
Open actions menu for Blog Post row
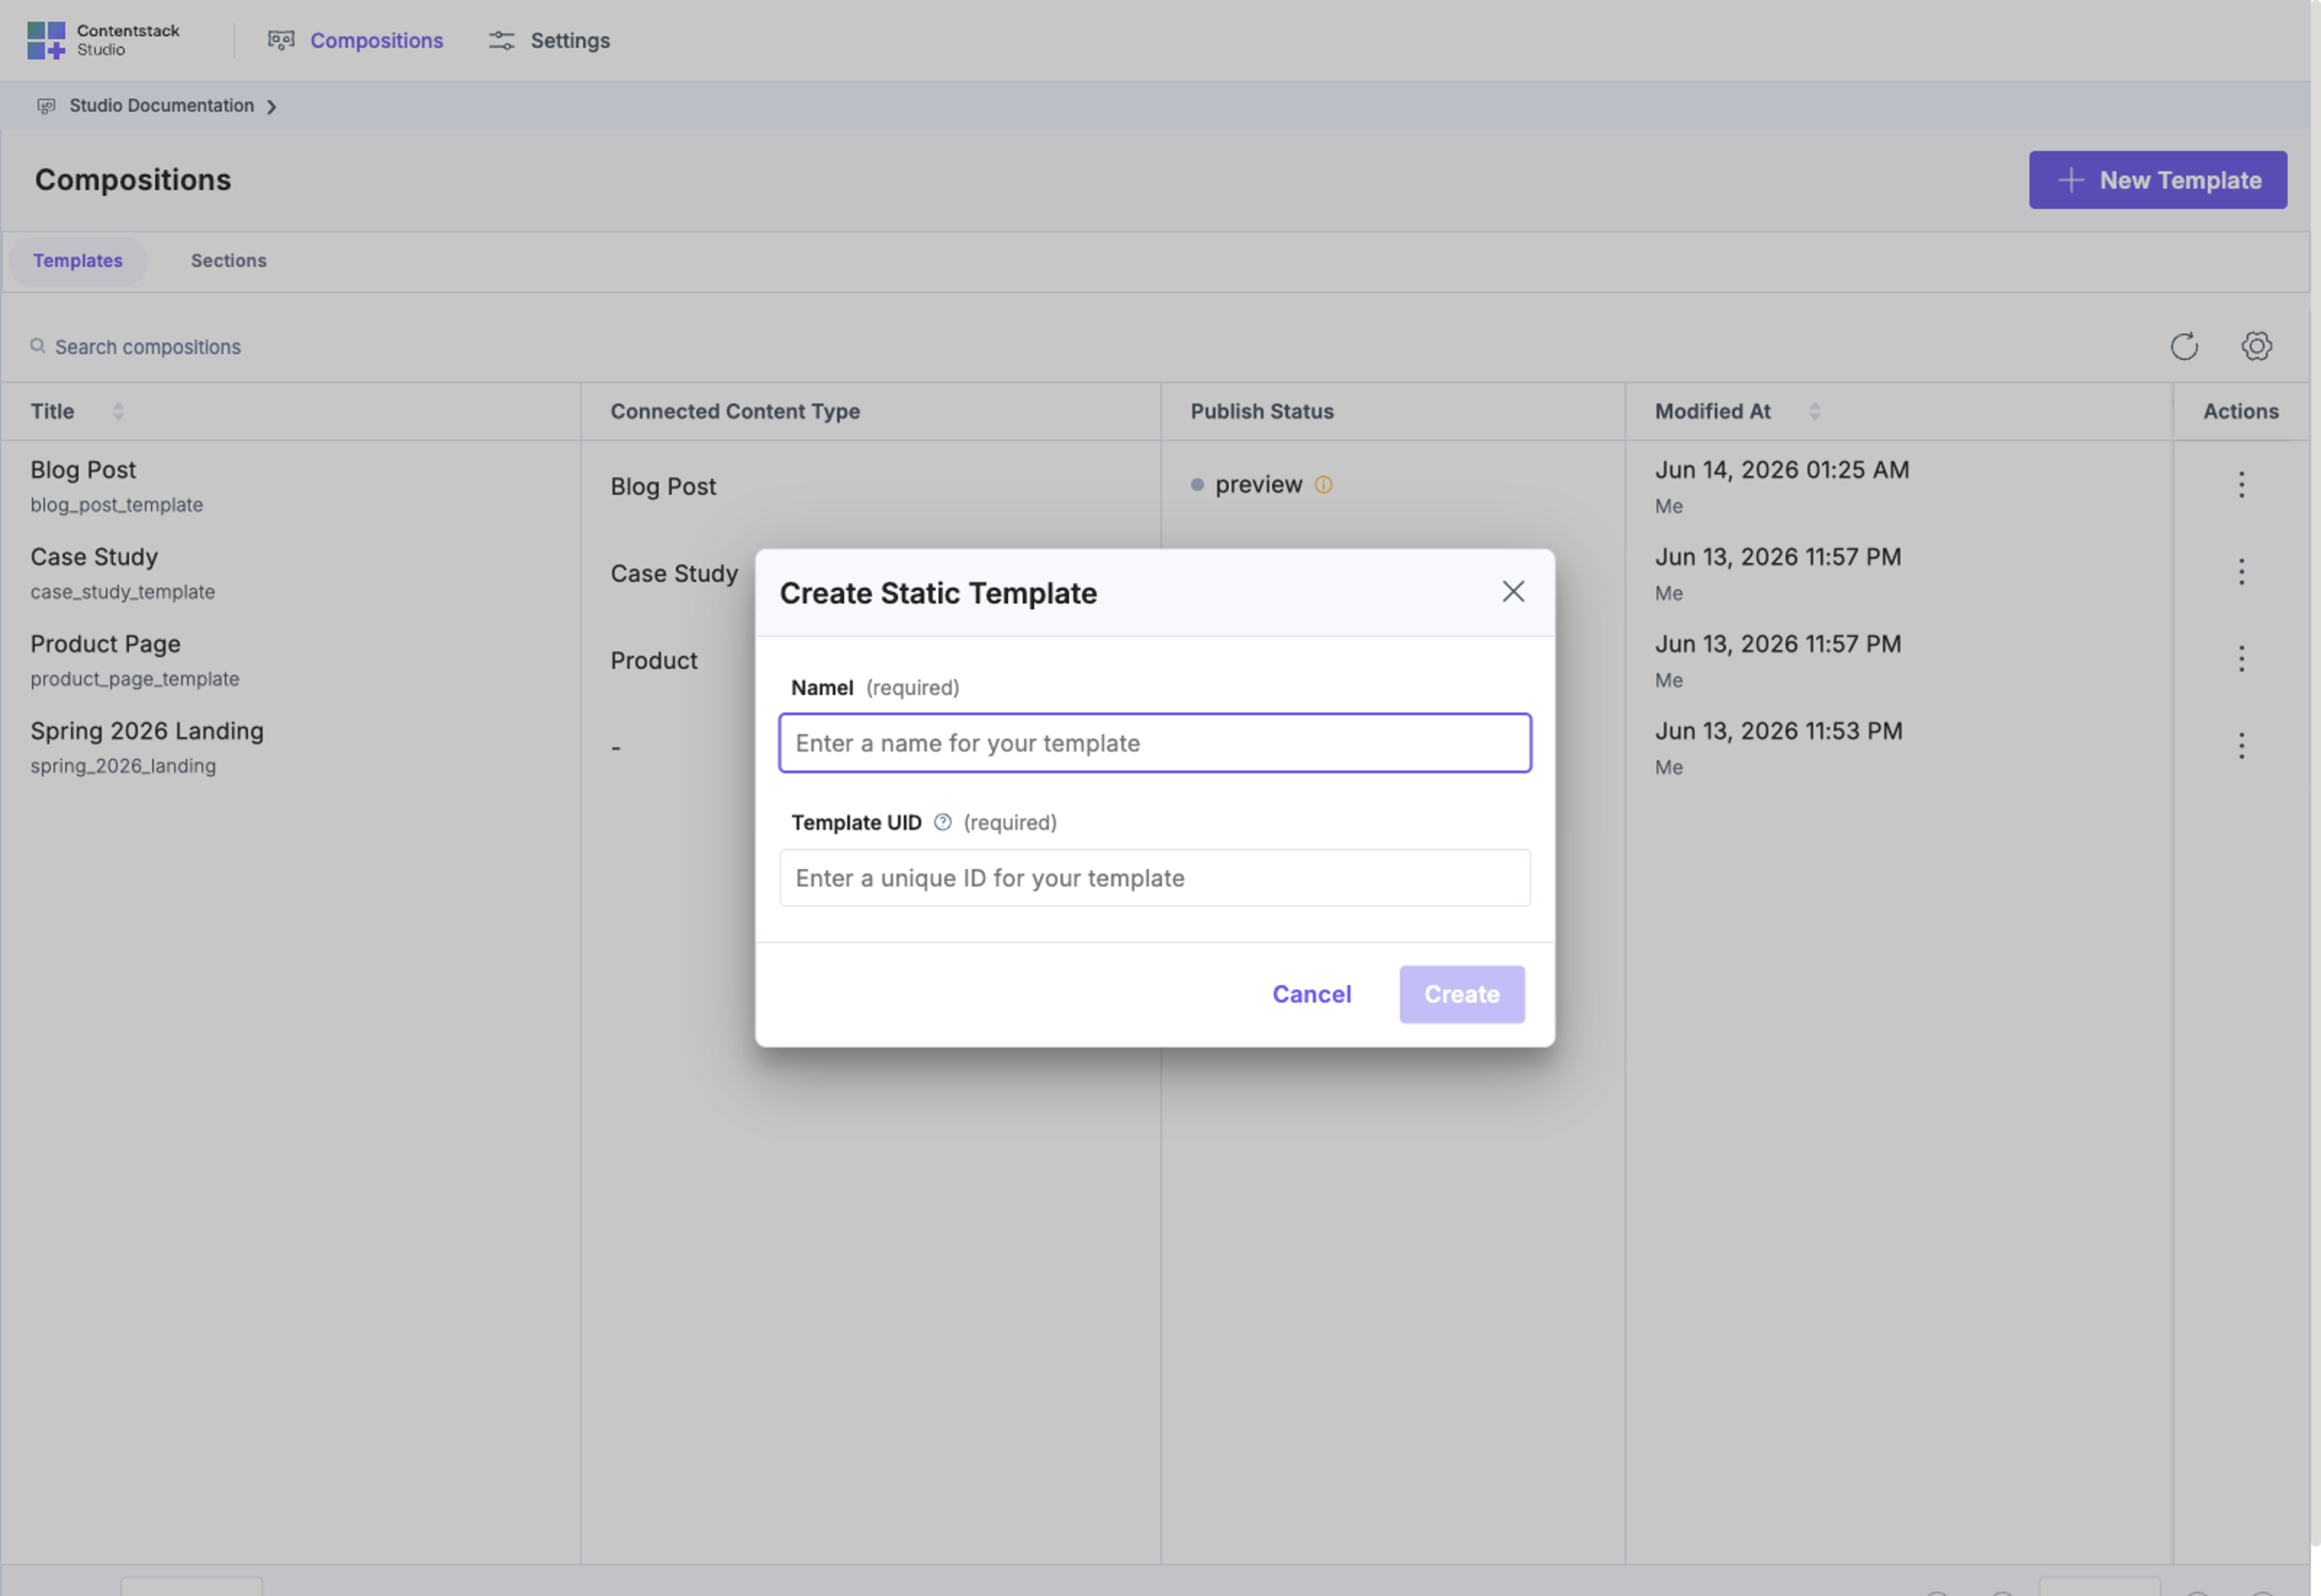pos(2240,484)
